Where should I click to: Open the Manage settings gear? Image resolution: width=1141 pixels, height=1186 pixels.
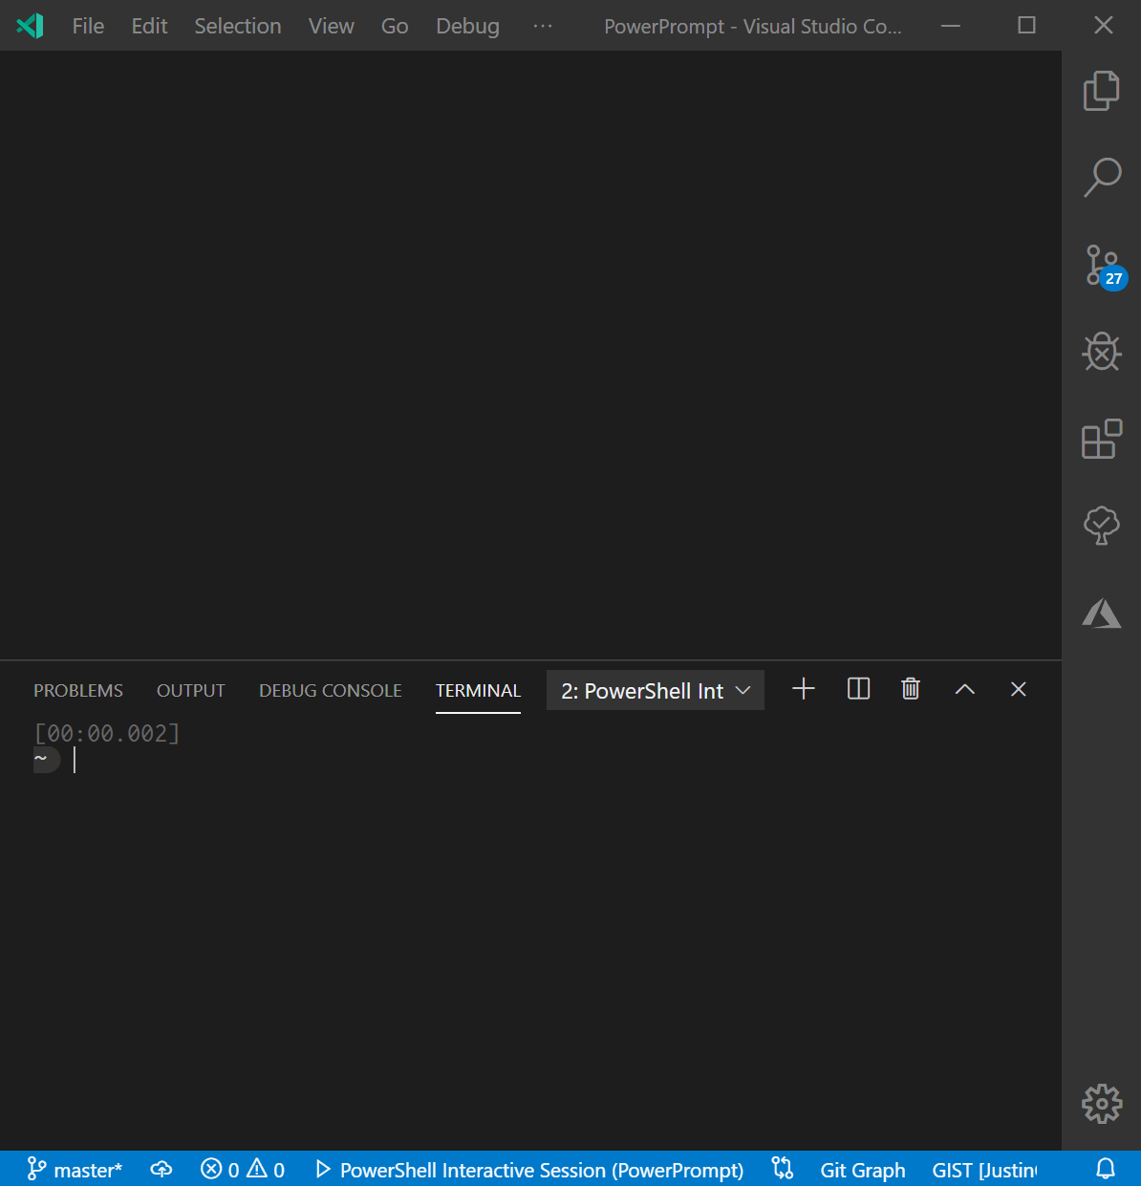point(1101,1104)
